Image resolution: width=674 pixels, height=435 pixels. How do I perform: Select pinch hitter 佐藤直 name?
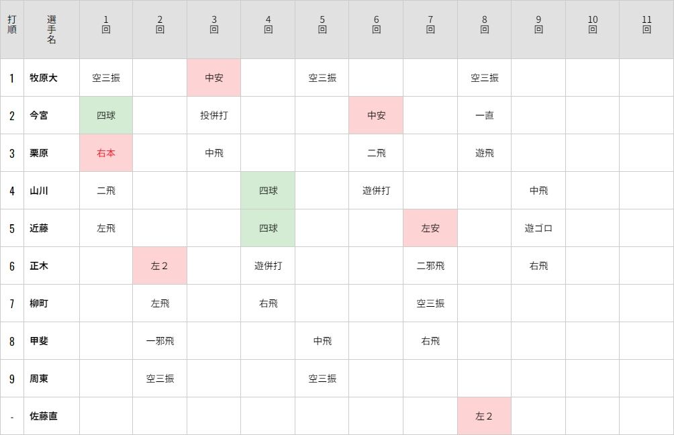coord(44,416)
